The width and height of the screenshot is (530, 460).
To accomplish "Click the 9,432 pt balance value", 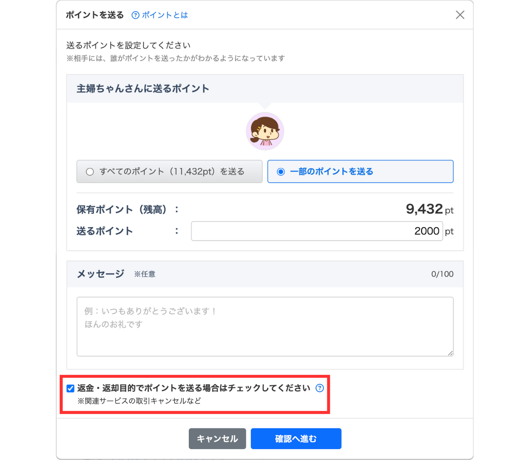I will [x=424, y=209].
